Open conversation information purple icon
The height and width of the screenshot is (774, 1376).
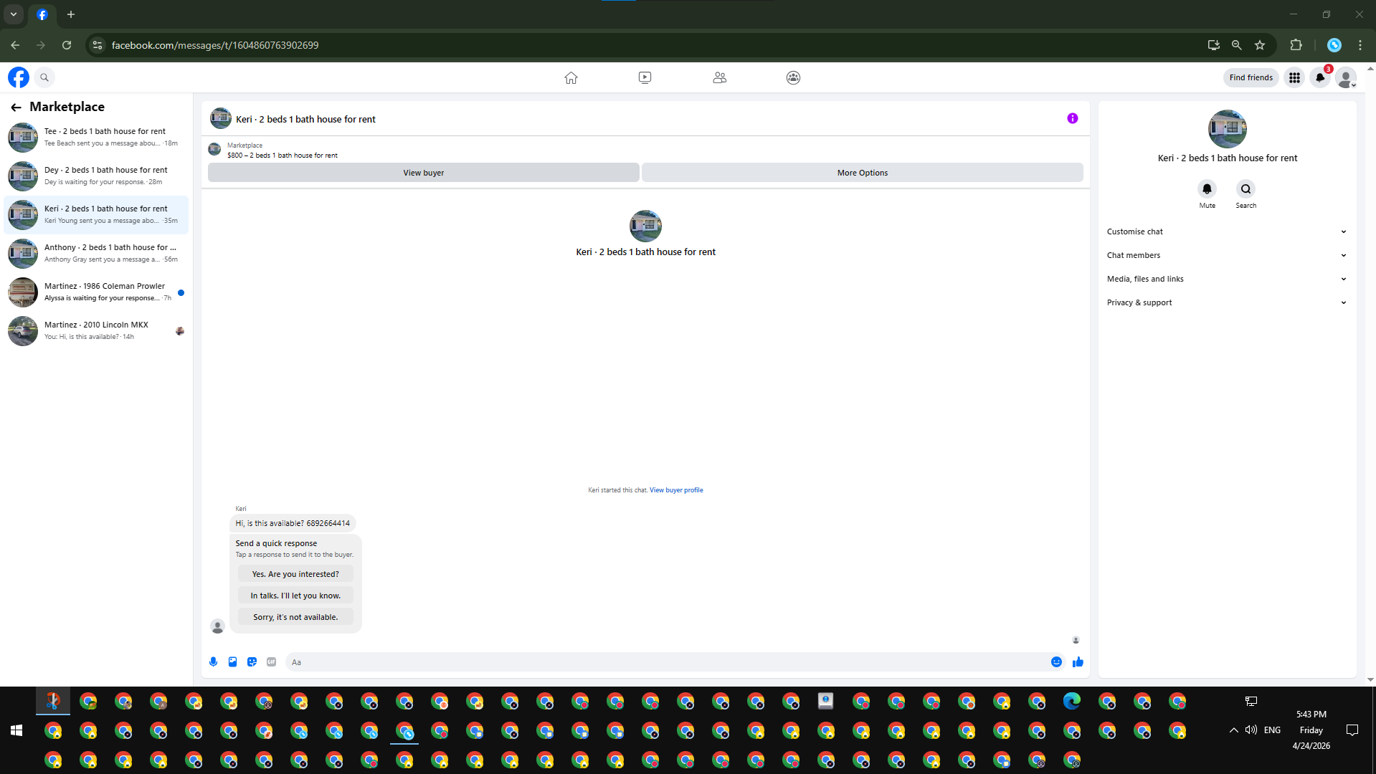pos(1072,118)
